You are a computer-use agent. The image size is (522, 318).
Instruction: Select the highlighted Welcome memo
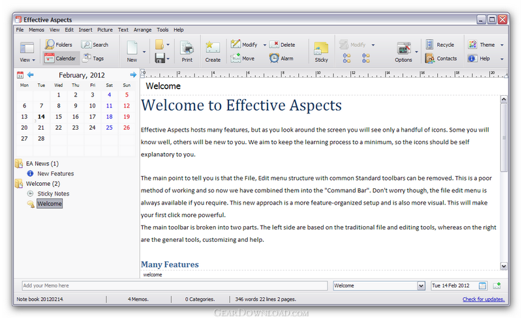[50, 203]
